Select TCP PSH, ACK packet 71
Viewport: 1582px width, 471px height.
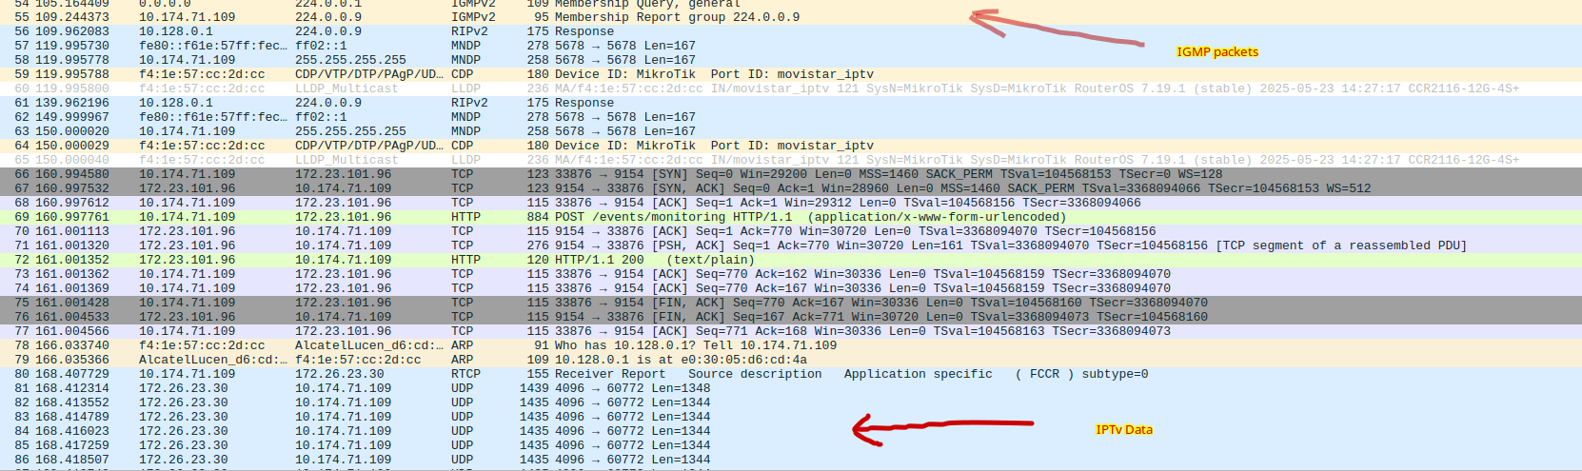791,245
